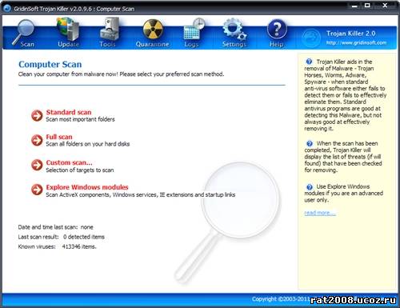Open Custom scan target selection
This screenshot has height=308, width=400.
[x=69, y=162]
